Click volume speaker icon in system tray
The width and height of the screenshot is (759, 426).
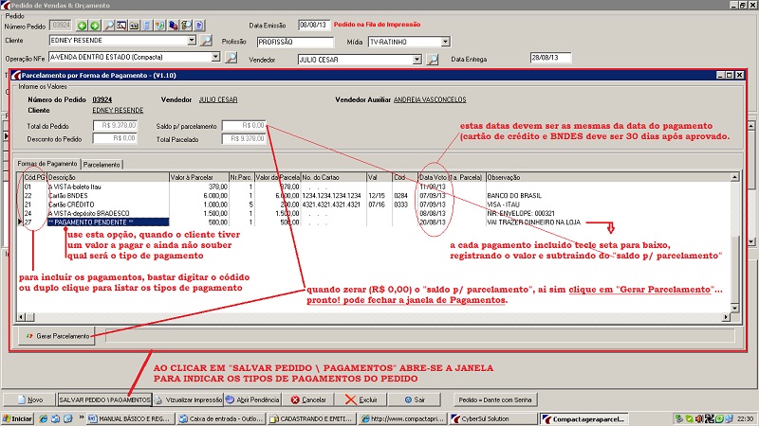pyautogui.click(x=699, y=418)
